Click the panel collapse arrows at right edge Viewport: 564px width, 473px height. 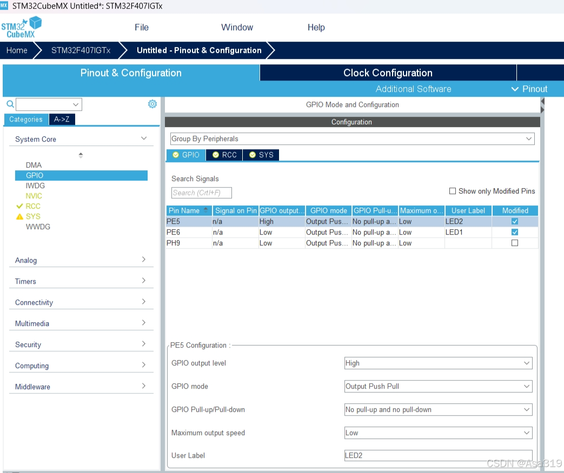542,105
